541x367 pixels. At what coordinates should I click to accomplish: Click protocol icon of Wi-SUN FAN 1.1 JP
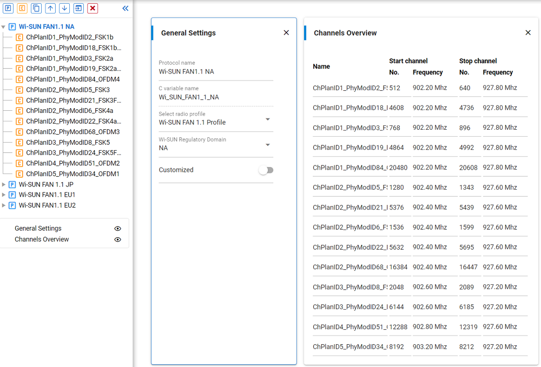[x=12, y=184]
